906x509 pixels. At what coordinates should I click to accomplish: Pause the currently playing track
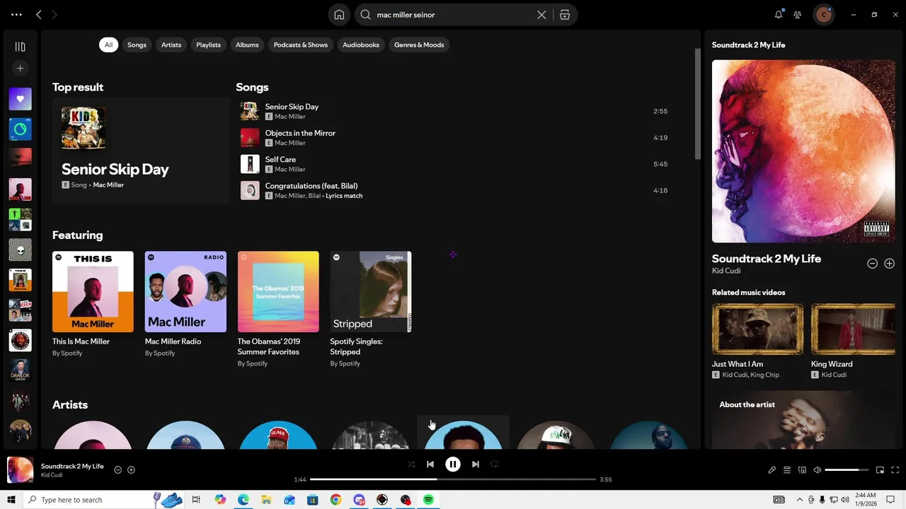pos(452,464)
